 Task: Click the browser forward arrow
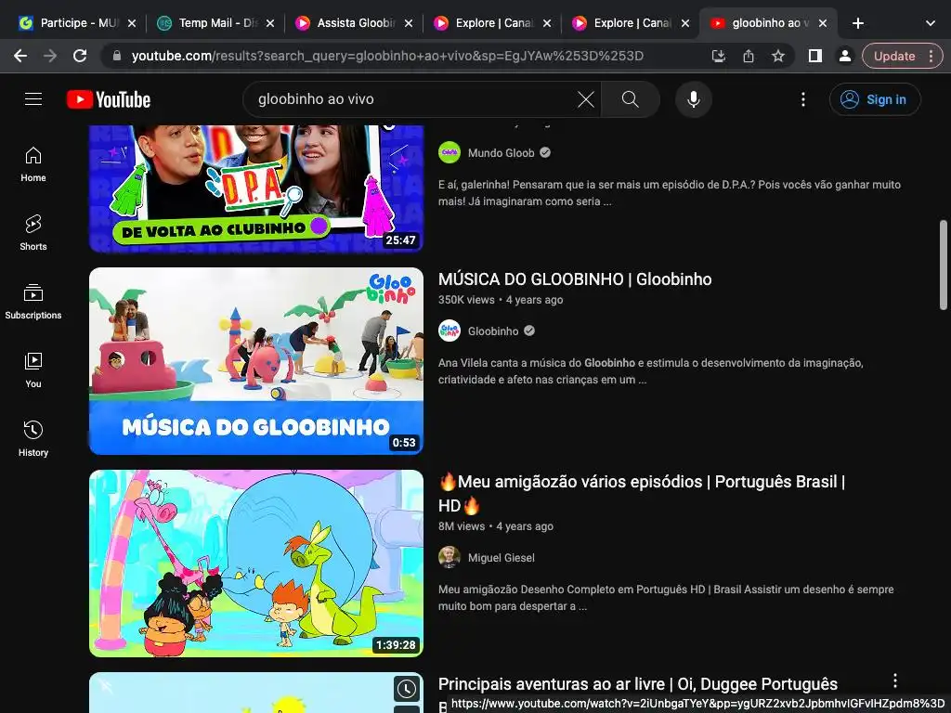tap(50, 56)
